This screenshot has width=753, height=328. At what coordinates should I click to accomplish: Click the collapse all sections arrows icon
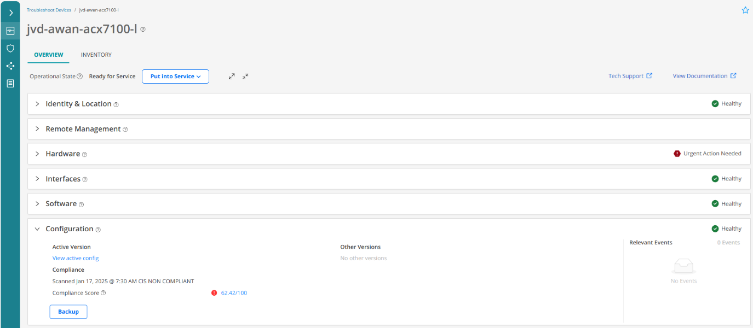(245, 77)
